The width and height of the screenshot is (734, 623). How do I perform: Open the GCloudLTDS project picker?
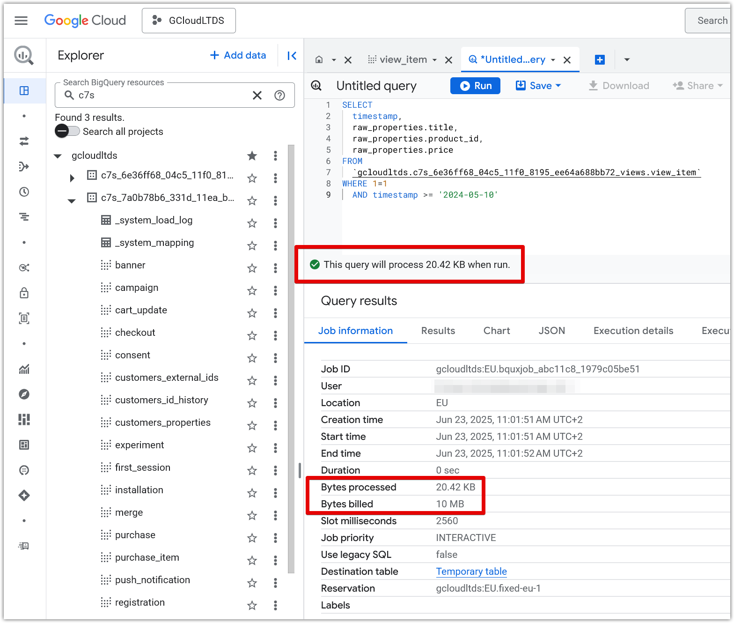189,21
